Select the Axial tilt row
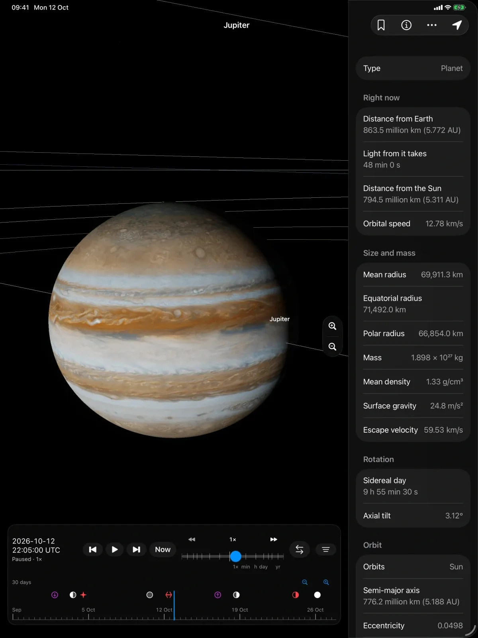The width and height of the screenshot is (478, 638). click(413, 516)
